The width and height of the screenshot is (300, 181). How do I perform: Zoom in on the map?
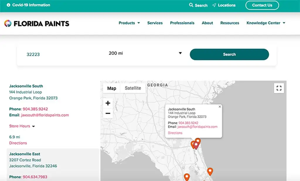[108, 103]
